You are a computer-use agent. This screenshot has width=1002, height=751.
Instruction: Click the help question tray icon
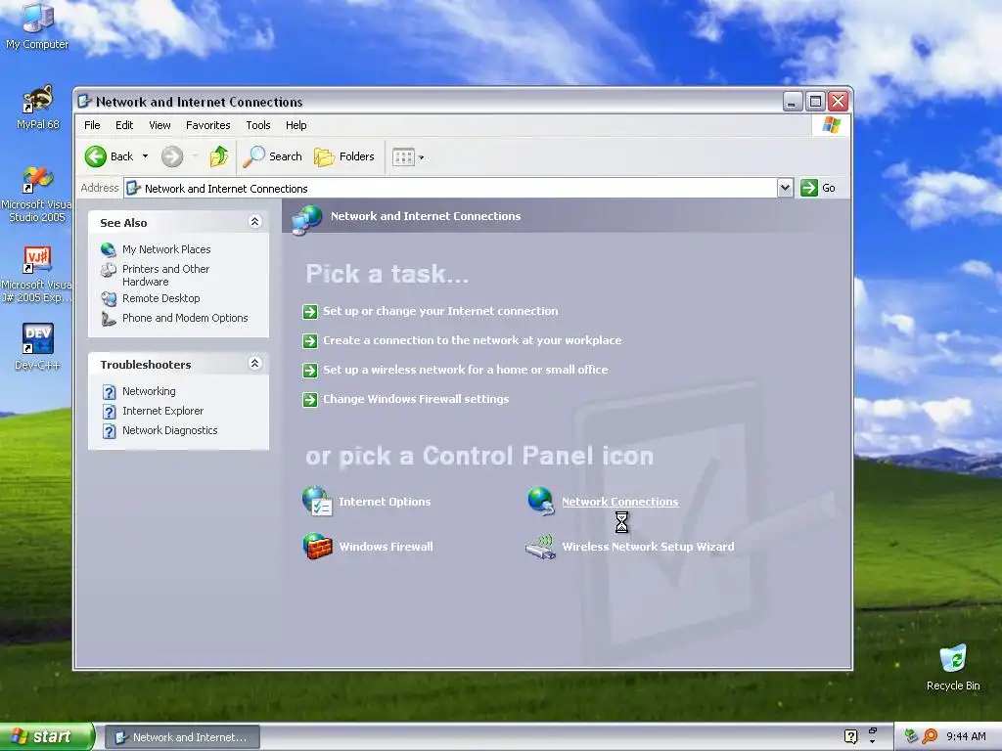coord(850,736)
